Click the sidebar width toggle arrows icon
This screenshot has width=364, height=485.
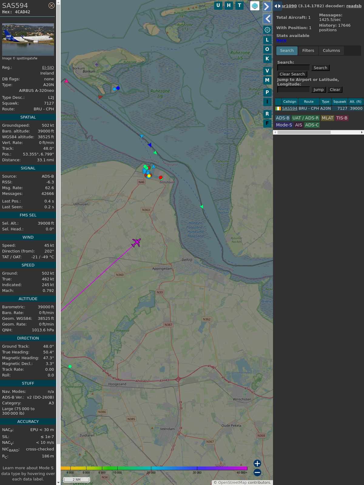(x=278, y=6)
